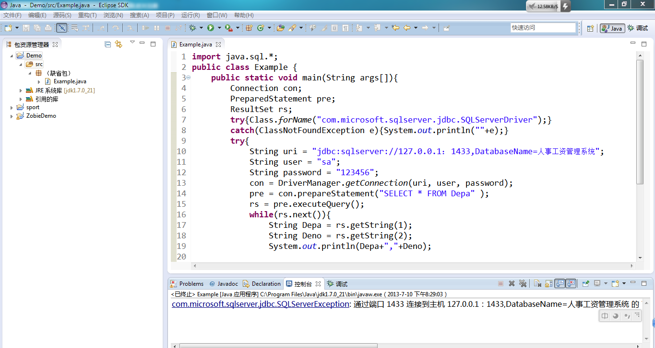Expand the JRE 系统库 node
Screen dimensions: 655x348
tap(21, 90)
